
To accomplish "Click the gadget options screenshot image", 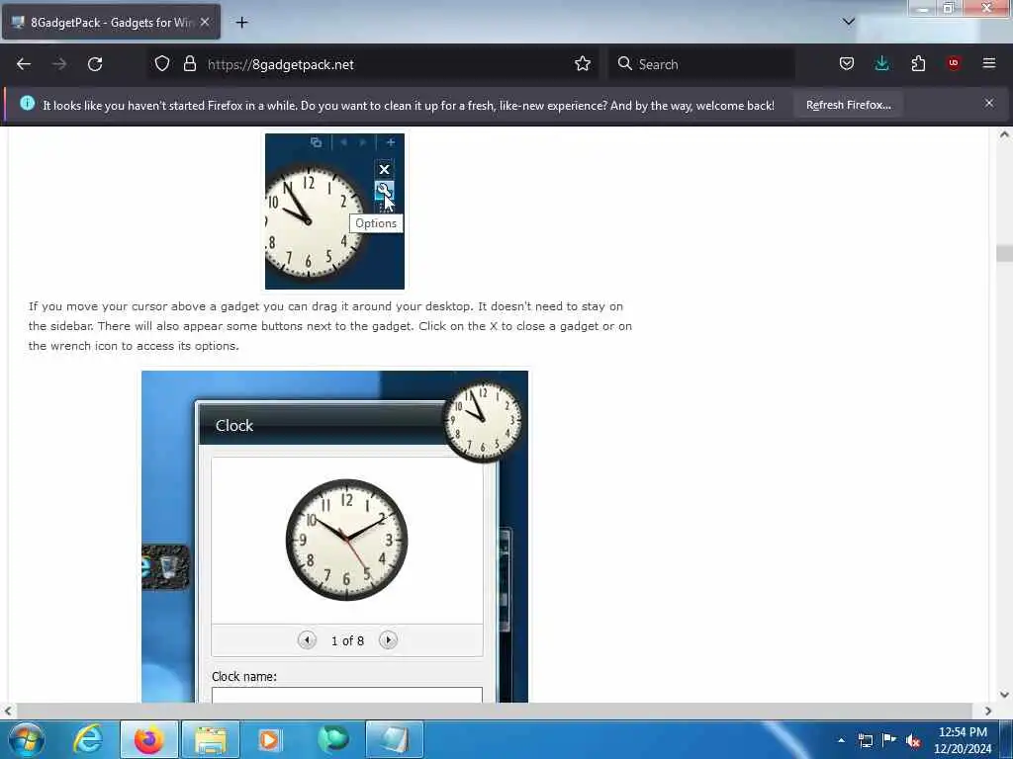I will (x=334, y=211).
